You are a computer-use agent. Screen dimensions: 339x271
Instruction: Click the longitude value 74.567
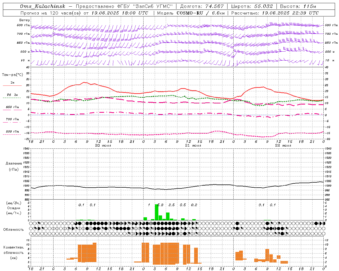click(215, 6)
